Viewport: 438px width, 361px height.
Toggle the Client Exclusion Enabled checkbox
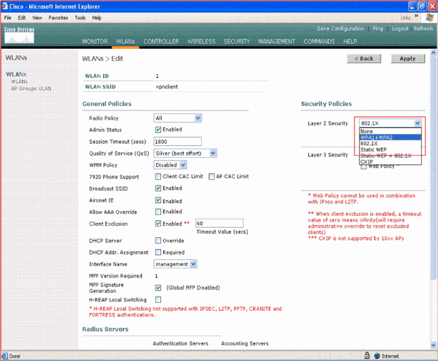(158, 224)
